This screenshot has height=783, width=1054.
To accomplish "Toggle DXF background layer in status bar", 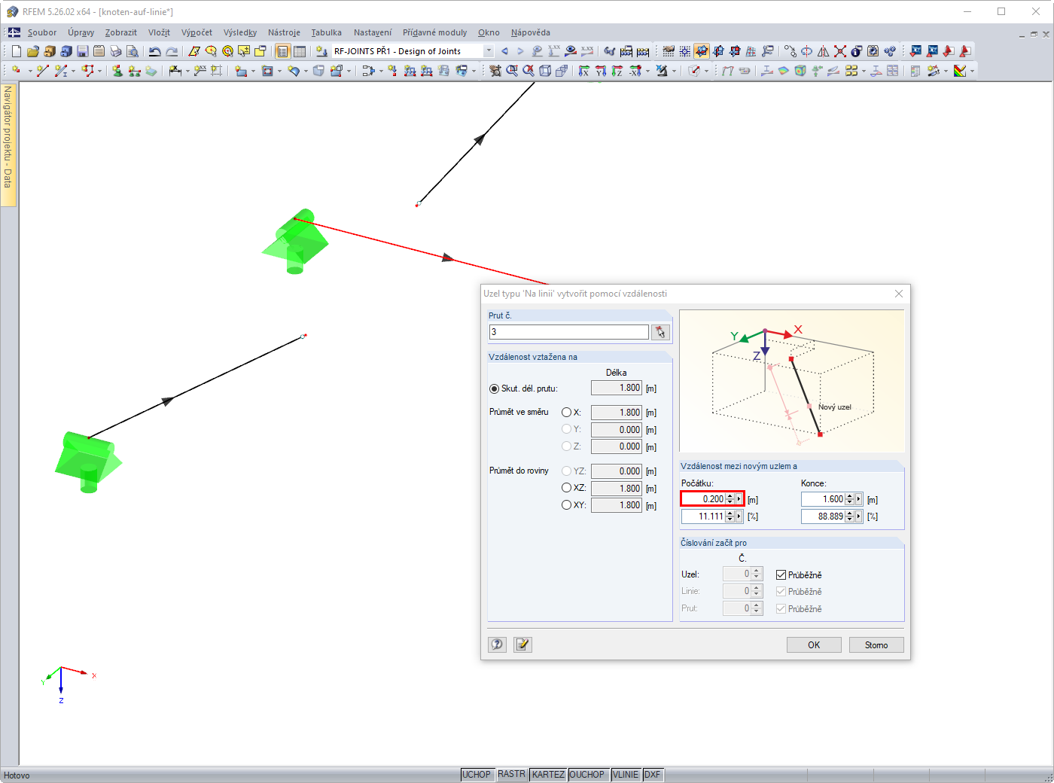I will 652,775.
